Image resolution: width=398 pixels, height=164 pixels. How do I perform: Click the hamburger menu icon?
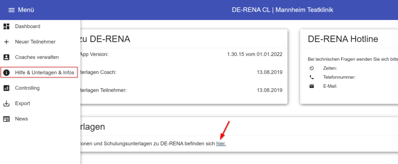(x=12, y=10)
